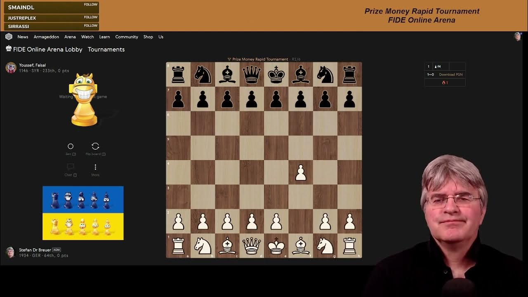The height and width of the screenshot is (297, 528).
Task: Select the white rook on h1
Action: pyautogui.click(x=350, y=246)
